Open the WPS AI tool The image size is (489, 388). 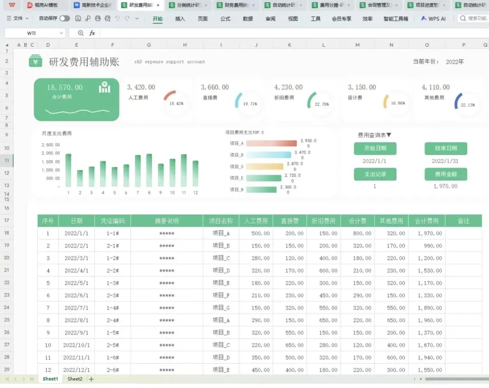click(433, 19)
